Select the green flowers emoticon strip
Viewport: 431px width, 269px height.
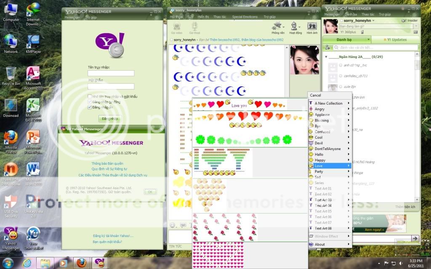coord(244,140)
